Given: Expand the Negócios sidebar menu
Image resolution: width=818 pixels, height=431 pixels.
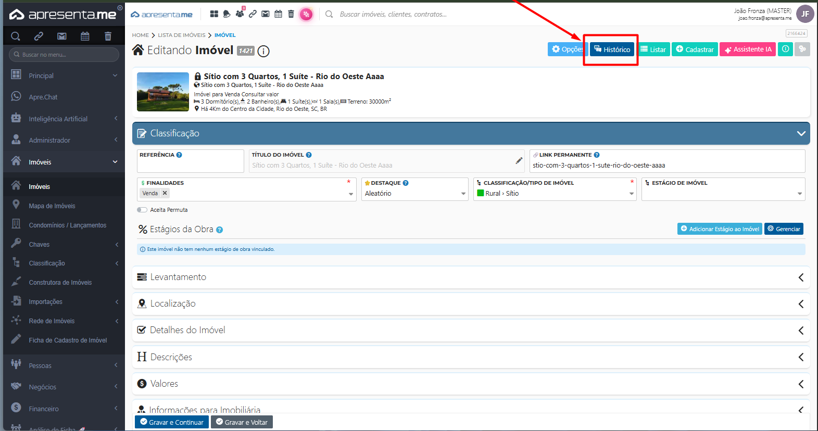Looking at the screenshot, I should point(64,387).
